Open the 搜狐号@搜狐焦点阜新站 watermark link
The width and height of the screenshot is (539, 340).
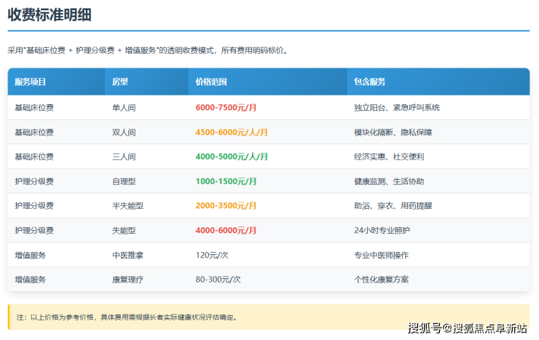pyautogui.click(x=467, y=328)
